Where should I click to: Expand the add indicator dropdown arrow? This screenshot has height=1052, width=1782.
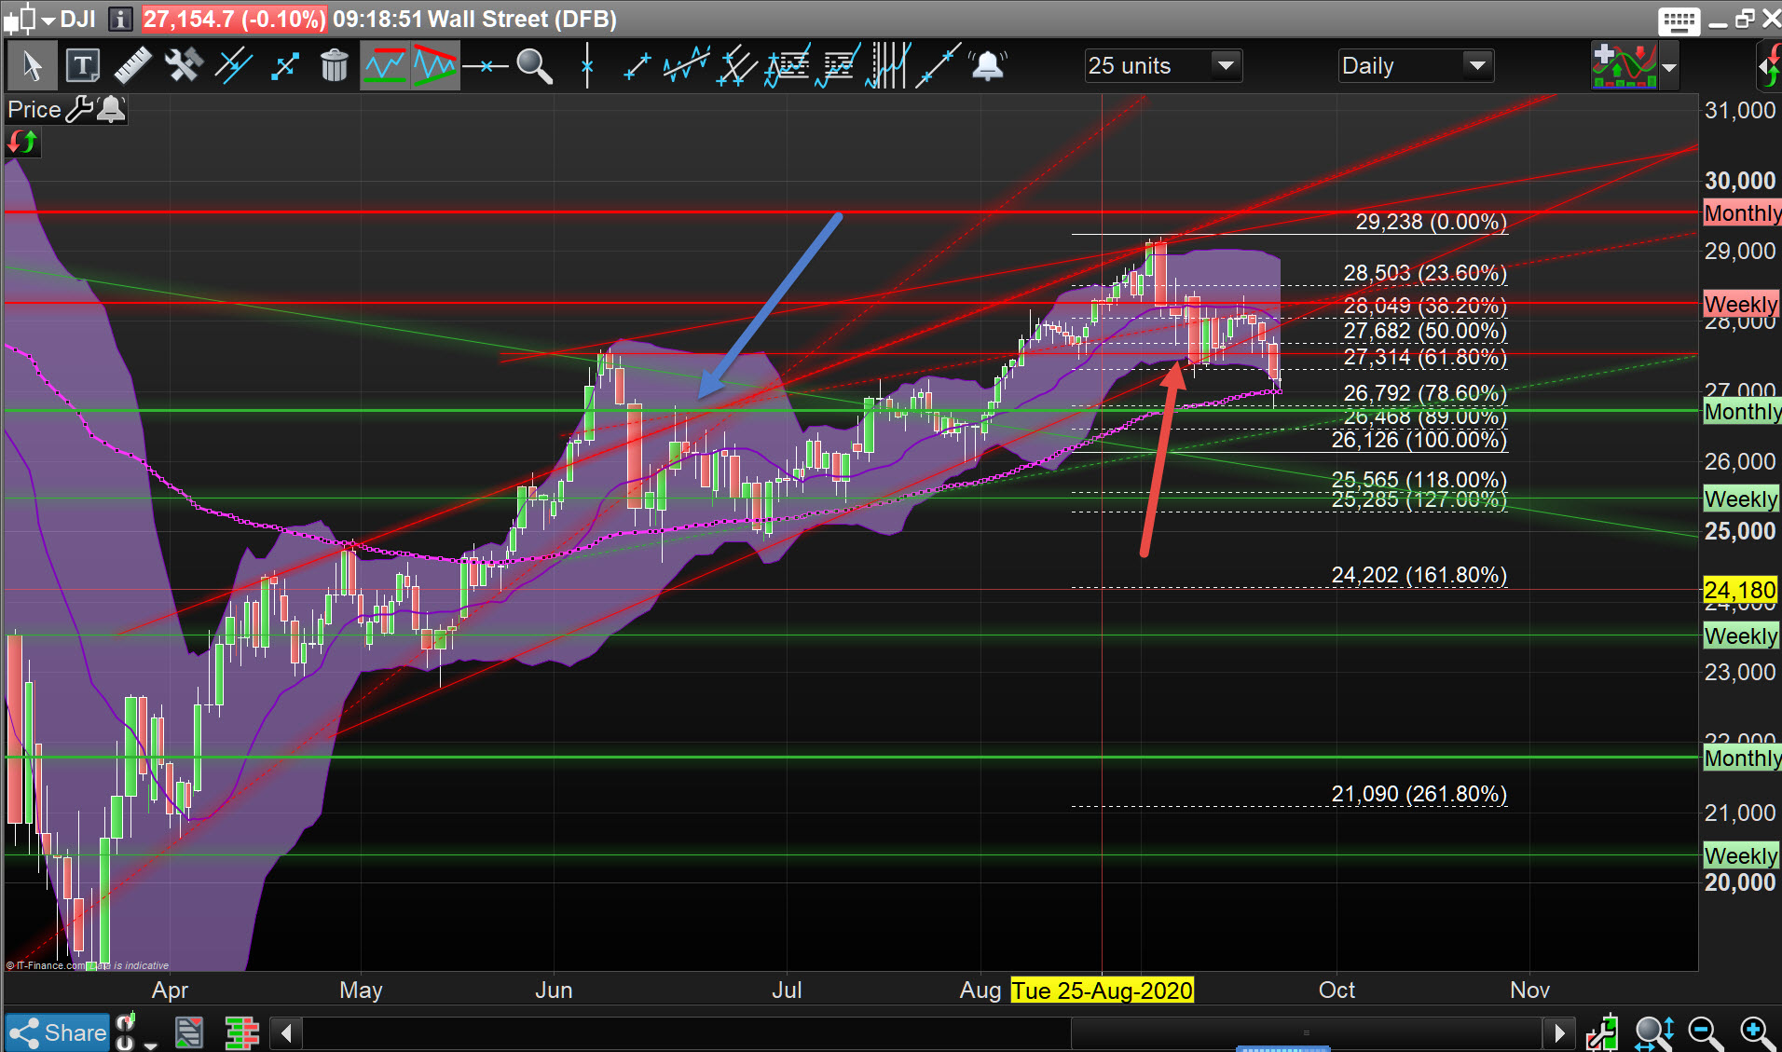point(1669,67)
